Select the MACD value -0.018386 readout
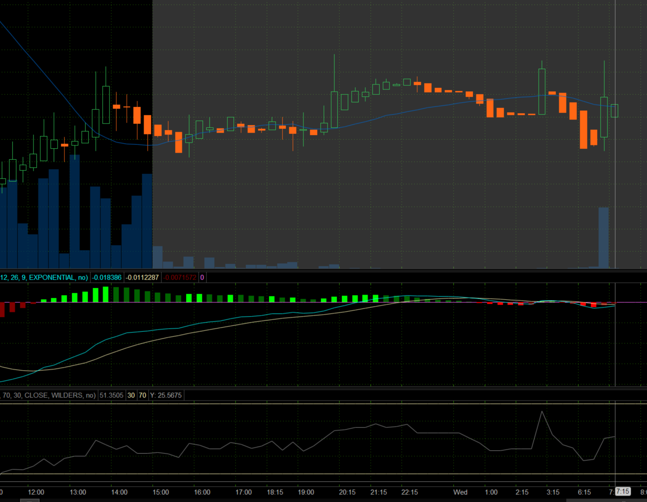This screenshot has height=502, width=647. coord(107,277)
